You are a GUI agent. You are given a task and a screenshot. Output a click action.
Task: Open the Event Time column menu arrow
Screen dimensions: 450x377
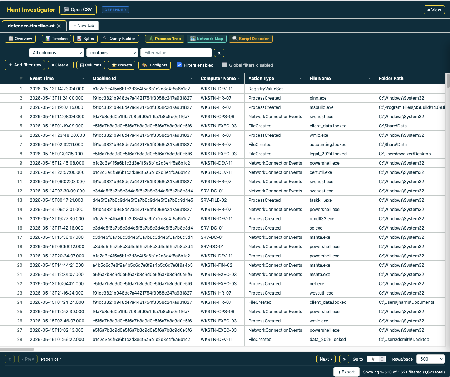pos(83,79)
